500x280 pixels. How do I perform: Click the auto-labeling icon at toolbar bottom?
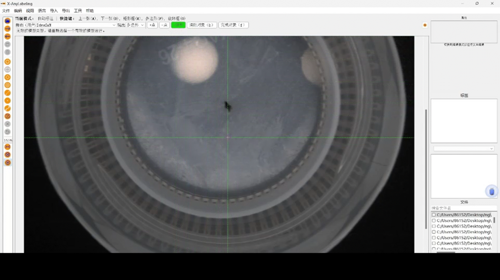pos(8,163)
